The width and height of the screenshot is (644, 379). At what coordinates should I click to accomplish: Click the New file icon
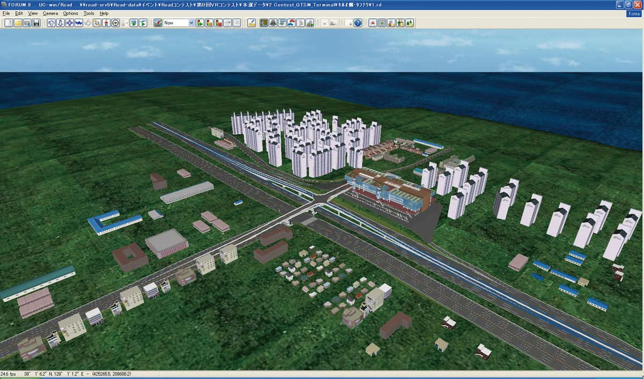9,23
